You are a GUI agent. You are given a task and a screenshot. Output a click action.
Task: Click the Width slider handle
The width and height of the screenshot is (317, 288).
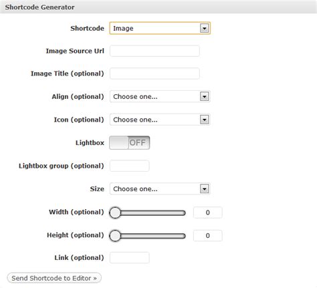[115, 212]
